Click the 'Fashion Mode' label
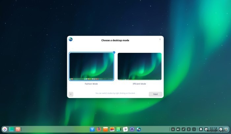This screenshot has width=231, height=134. [x=91, y=84]
